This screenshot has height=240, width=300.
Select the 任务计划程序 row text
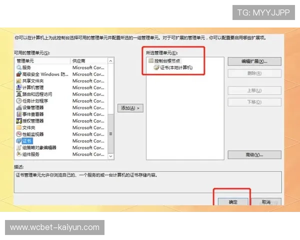35,101
